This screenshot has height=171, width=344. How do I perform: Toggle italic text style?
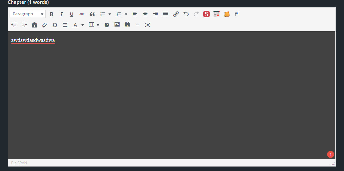(62, 14)
